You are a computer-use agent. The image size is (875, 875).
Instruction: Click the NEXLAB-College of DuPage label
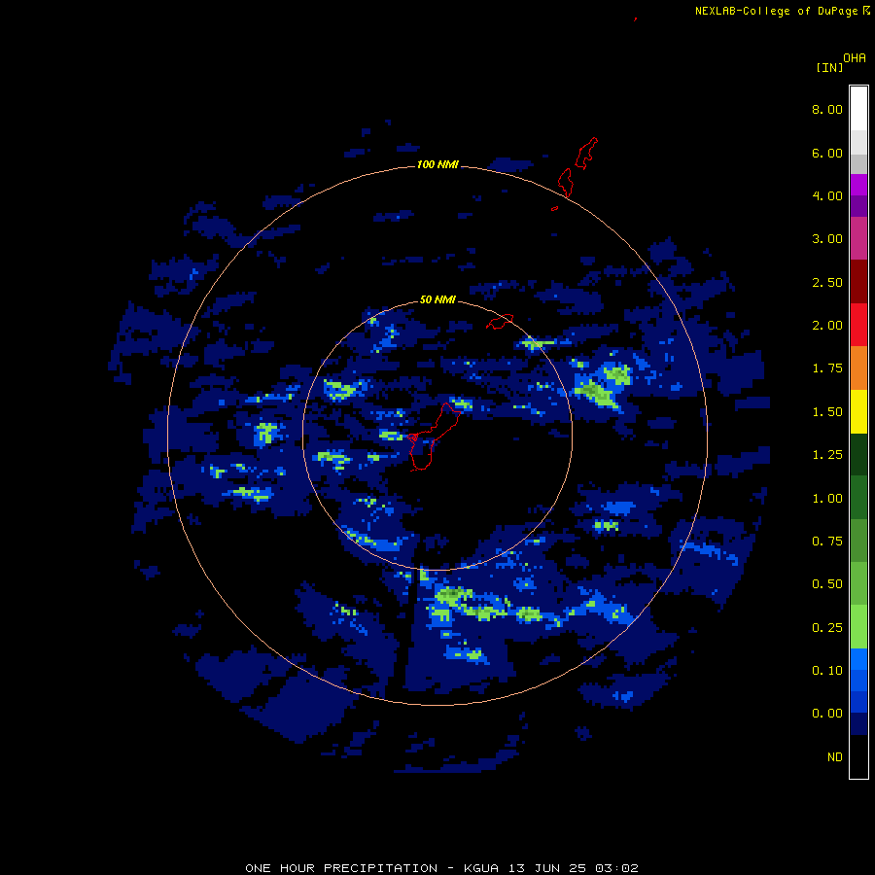point(776,11)
